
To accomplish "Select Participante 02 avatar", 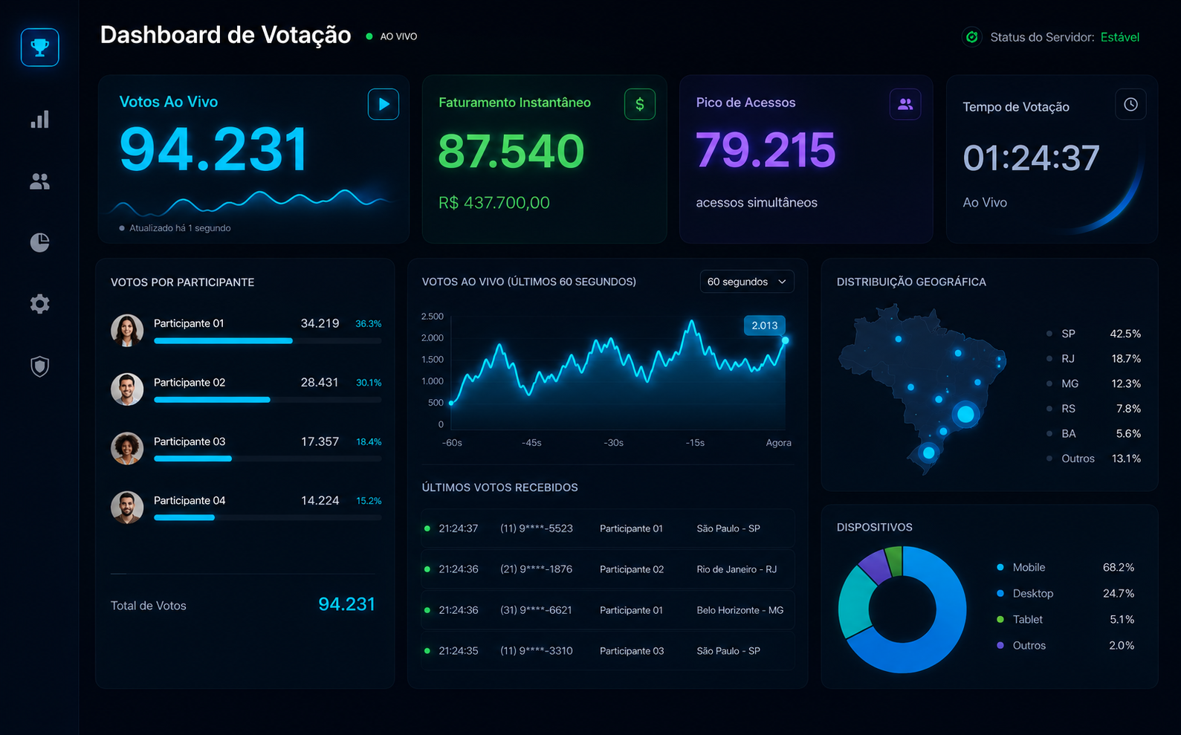I will 127,389.
